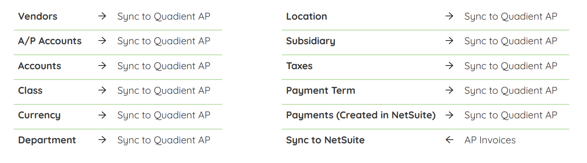Click the Payment Term heading
The image size is (587, 163).
click(321, 91)
